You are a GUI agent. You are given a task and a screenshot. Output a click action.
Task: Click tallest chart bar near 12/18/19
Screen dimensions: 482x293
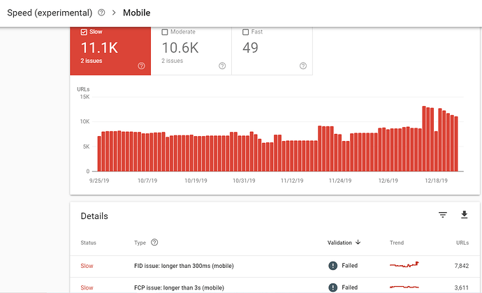(424, 139)
